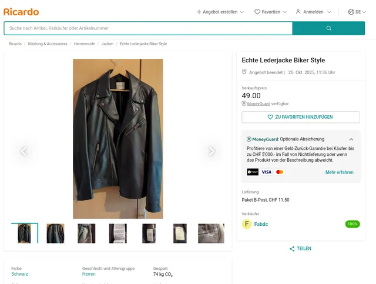Focus the article search input field
The width and height of the screenshot is (376, 284).
[x=148, y=28]
